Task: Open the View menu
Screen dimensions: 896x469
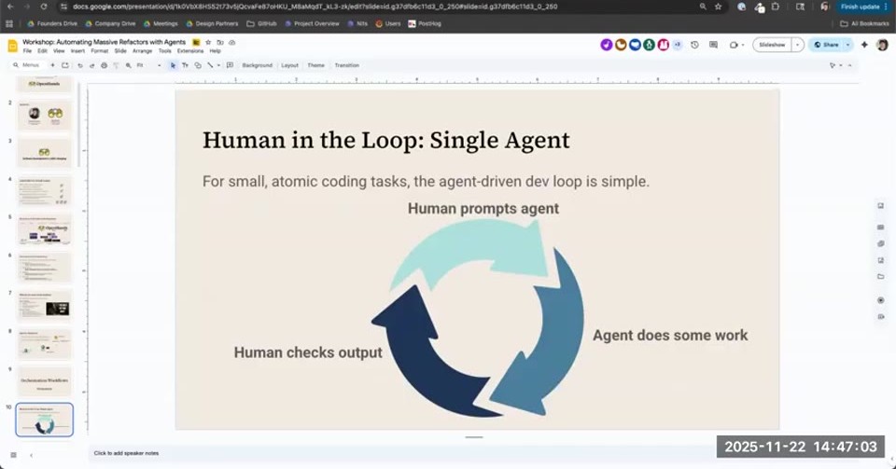Action: 59,51
